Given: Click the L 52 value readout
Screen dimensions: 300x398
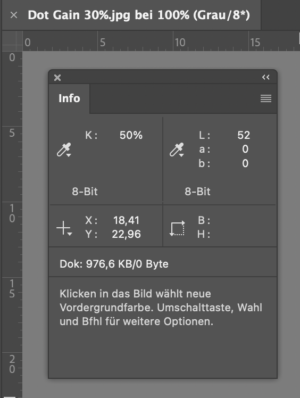Looking at the screenshot, I should 244,135.
